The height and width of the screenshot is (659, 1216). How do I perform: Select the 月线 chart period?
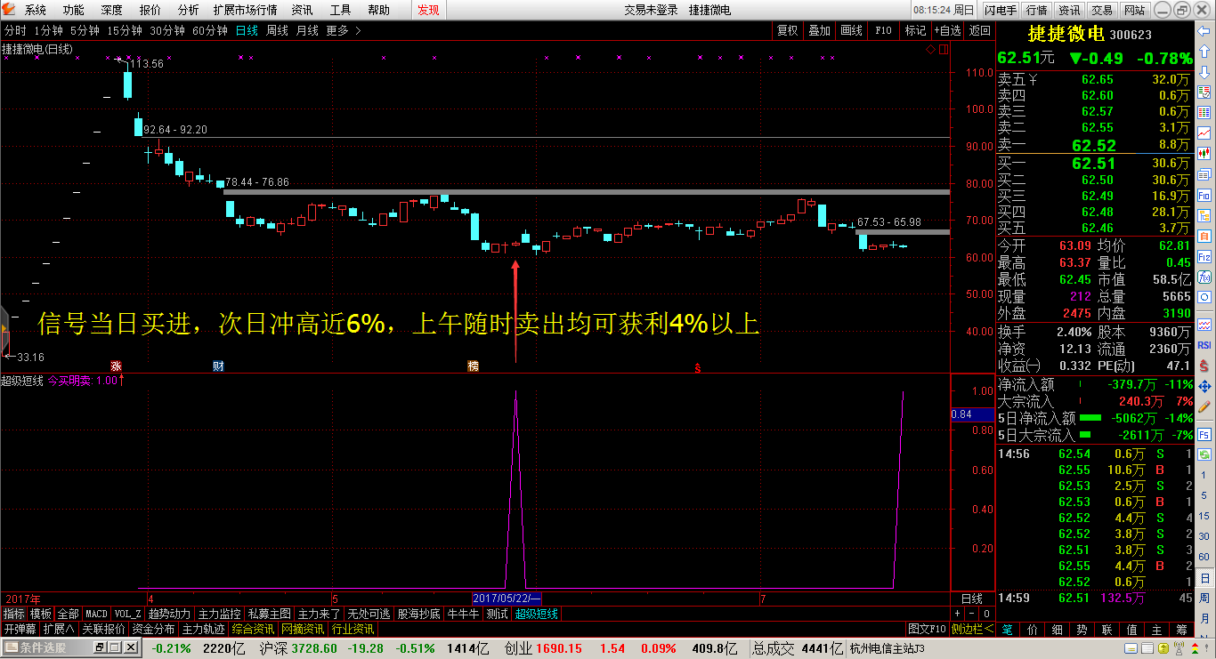(x=307, y=30)
